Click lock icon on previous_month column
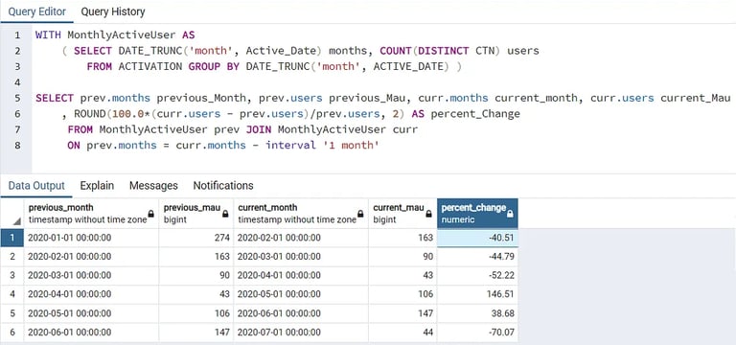This screenshot has width=736, height=345. pyautogui.click(x=151, y=214)
